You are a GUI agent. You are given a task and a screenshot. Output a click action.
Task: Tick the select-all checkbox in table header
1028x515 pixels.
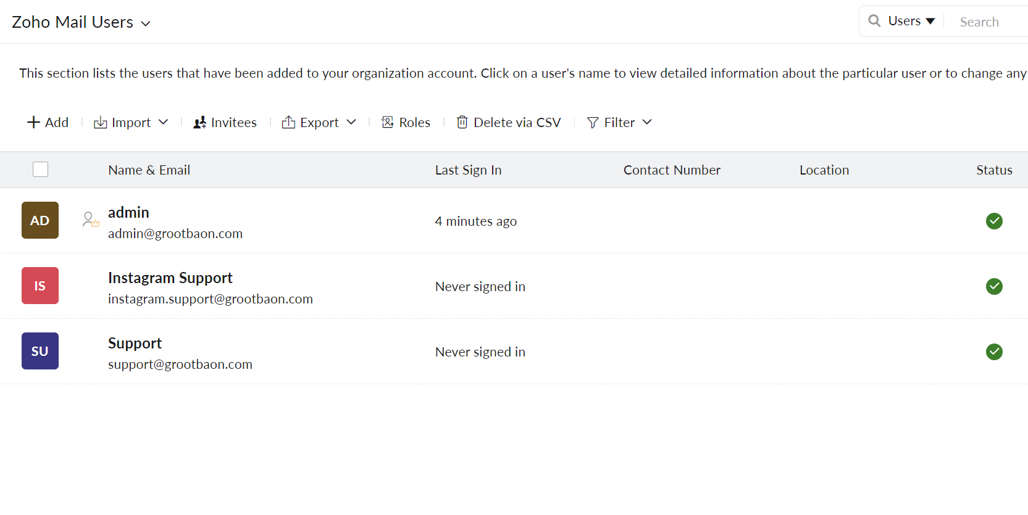pos(40,169)
